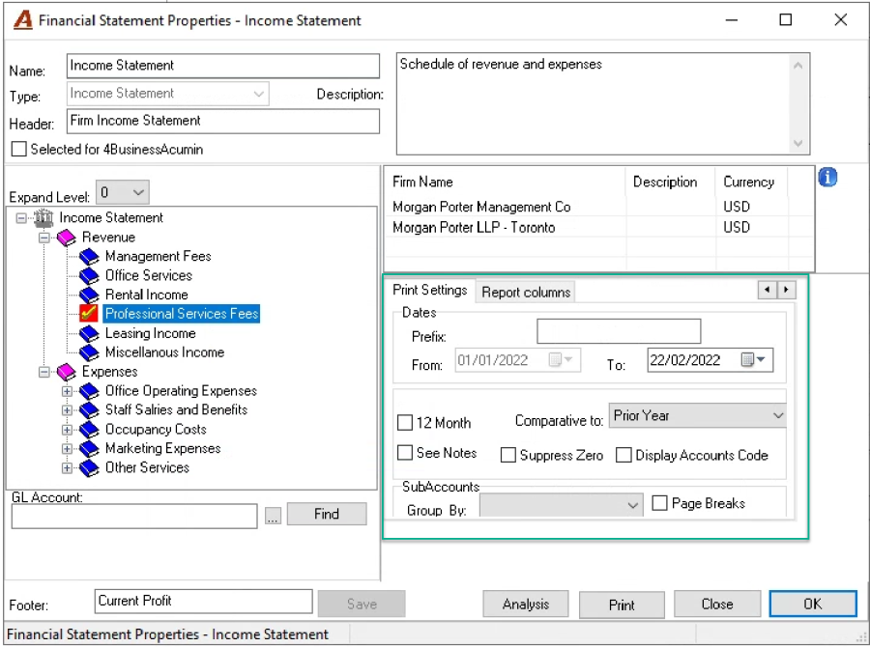Enable the Suppress Zero option
Screen dimensions: 870x647
pos(507,455)
